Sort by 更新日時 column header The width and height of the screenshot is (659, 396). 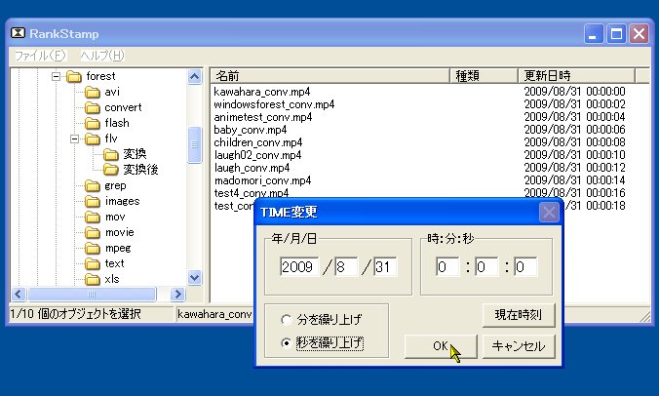pyautogui.click(x=576, y=76)
